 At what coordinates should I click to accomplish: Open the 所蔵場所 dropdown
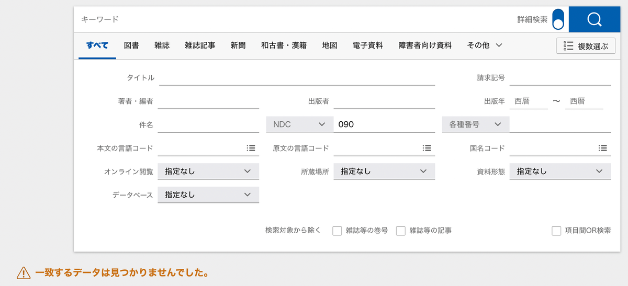(x=384, y=171)
